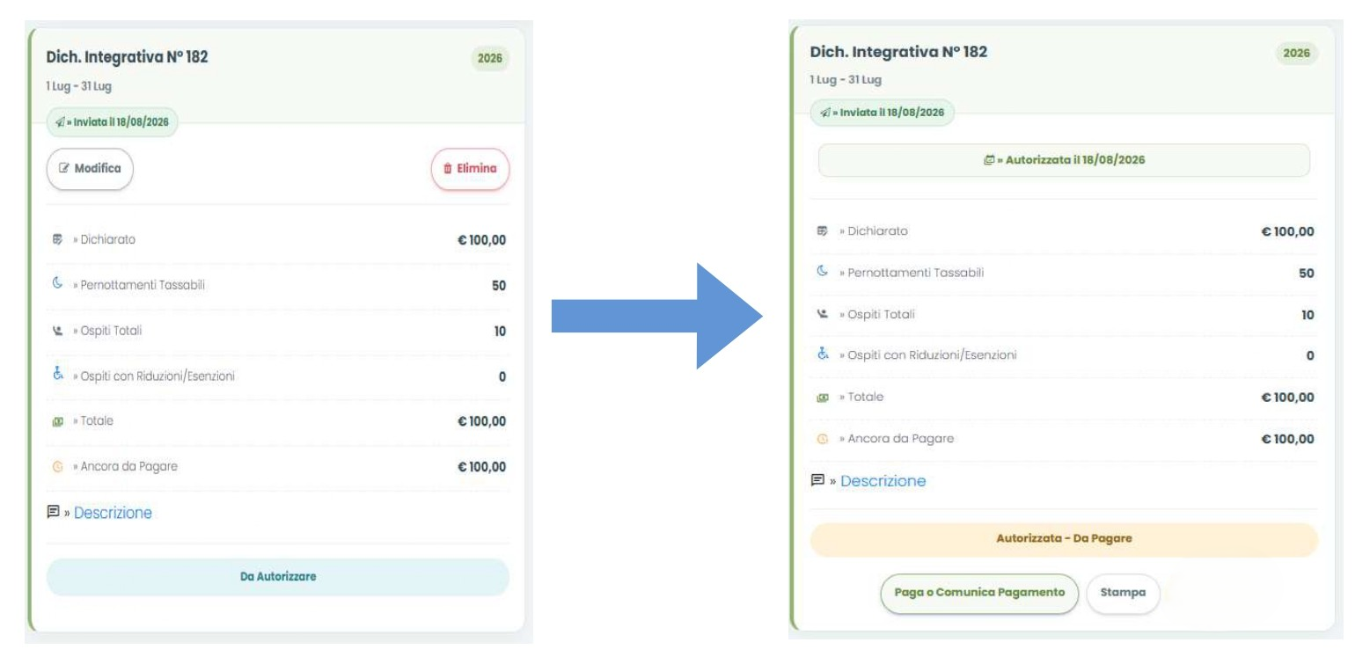The image size is (1370, 657).
Task: Click the moon icon beside Pernottamenti Tassabili on left card
Action: 55,285
